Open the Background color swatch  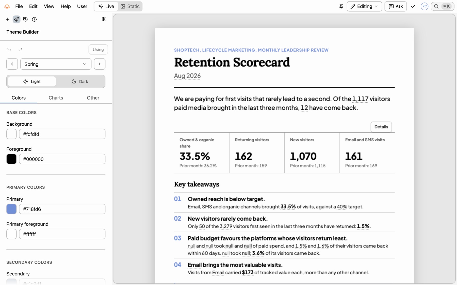[x=11, y=134]
